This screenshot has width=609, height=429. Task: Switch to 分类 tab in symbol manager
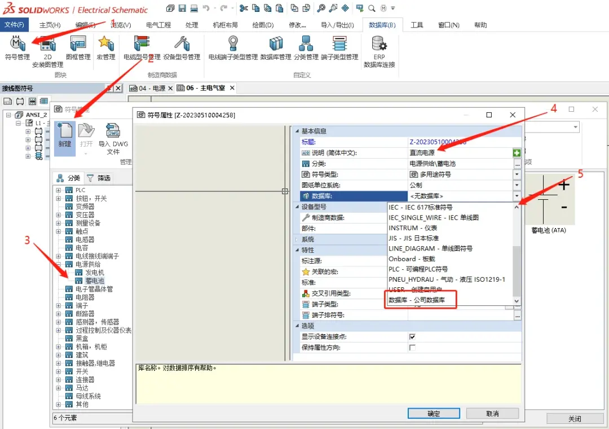pyautogui.click(x=68, y=178)
